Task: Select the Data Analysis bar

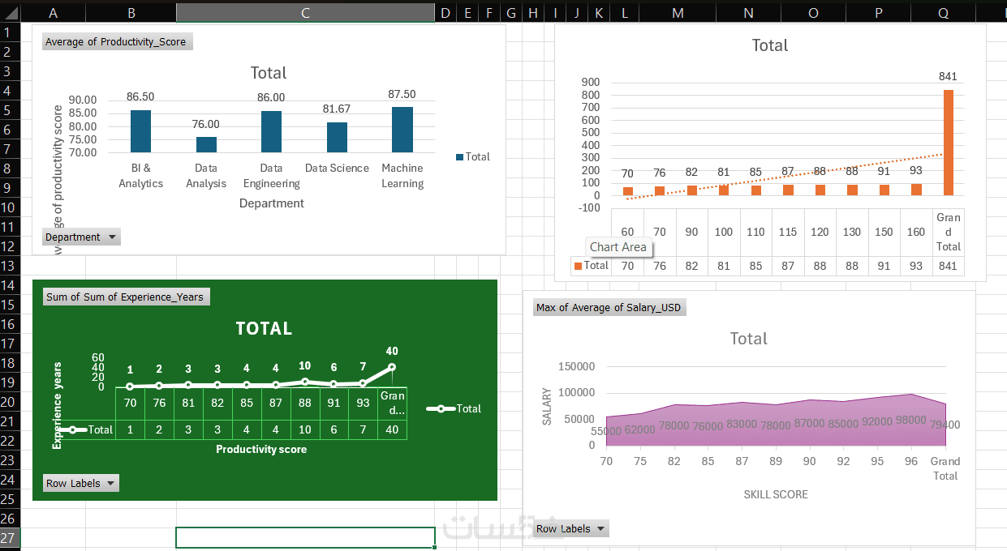Action: pyautogui.click(x=206, y=144)
